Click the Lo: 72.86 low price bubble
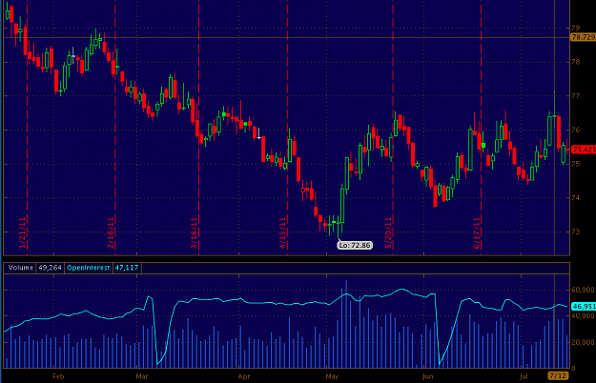 pyautogui.click(x=355, y=245)
